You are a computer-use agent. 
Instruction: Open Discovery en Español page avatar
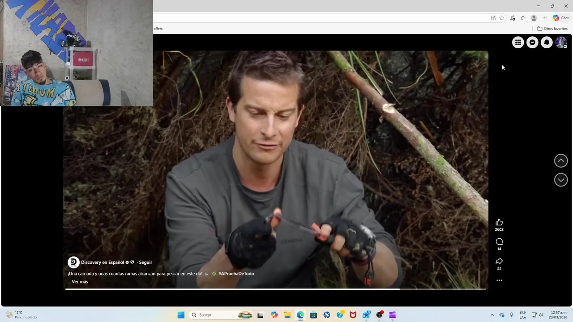[73, 263]
